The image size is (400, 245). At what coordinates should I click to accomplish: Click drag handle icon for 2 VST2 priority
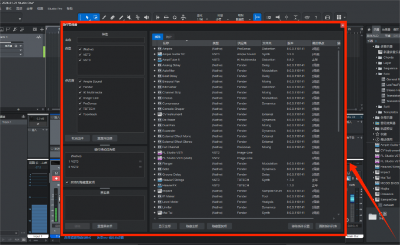[x=140, y=167]
